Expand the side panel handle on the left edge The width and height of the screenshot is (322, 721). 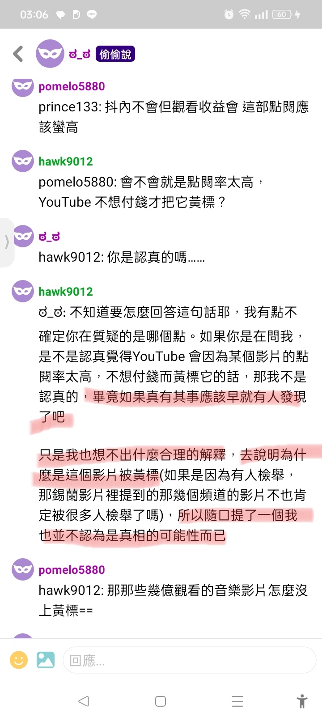pyautogui.click(x=7, y=242)
